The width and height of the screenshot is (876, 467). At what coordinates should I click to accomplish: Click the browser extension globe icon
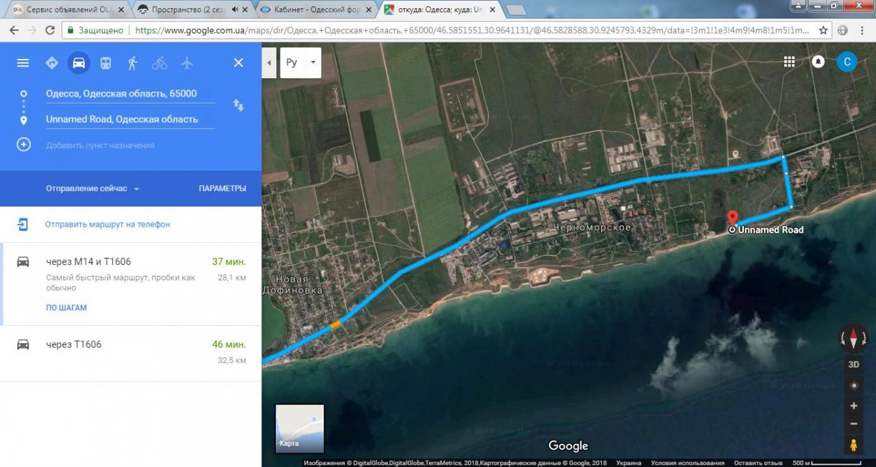[842, 30]
